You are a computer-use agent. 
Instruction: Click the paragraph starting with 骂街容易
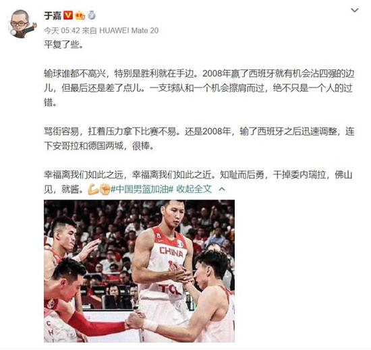199,138
